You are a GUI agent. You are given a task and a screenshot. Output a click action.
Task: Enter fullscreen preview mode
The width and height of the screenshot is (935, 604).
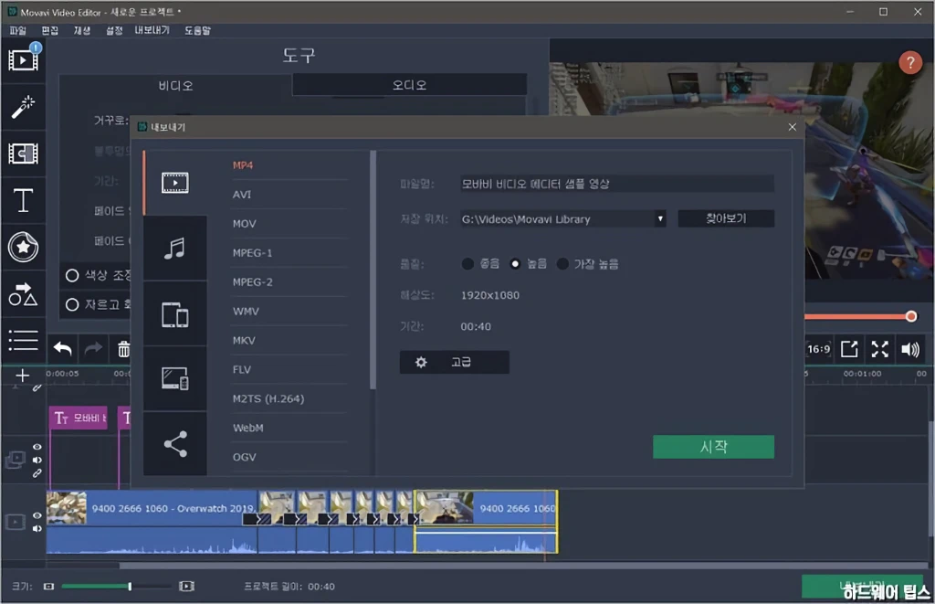click(x=879, y=349)
